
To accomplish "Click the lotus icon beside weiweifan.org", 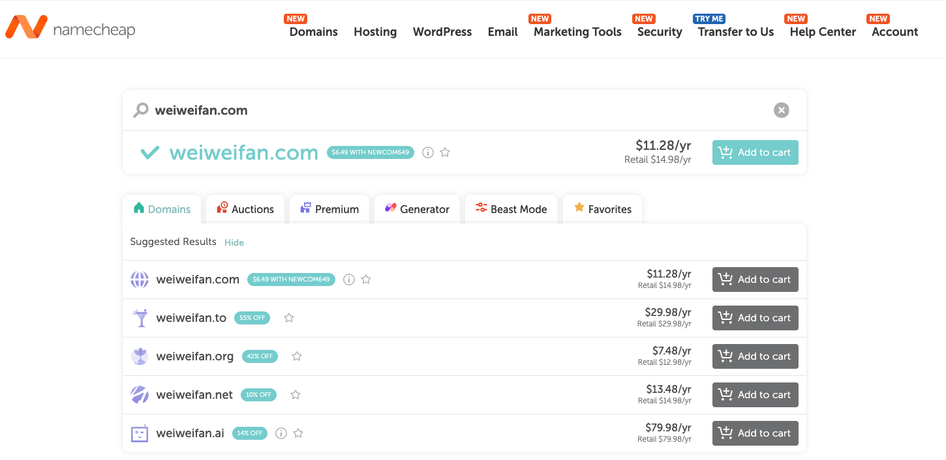I will pyautogui.click(x=140, y=356).
